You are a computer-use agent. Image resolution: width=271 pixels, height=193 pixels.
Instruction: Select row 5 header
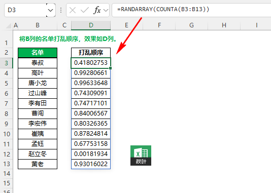[x=7, y=83]
